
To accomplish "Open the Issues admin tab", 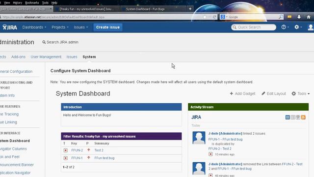I will [72, 57].
